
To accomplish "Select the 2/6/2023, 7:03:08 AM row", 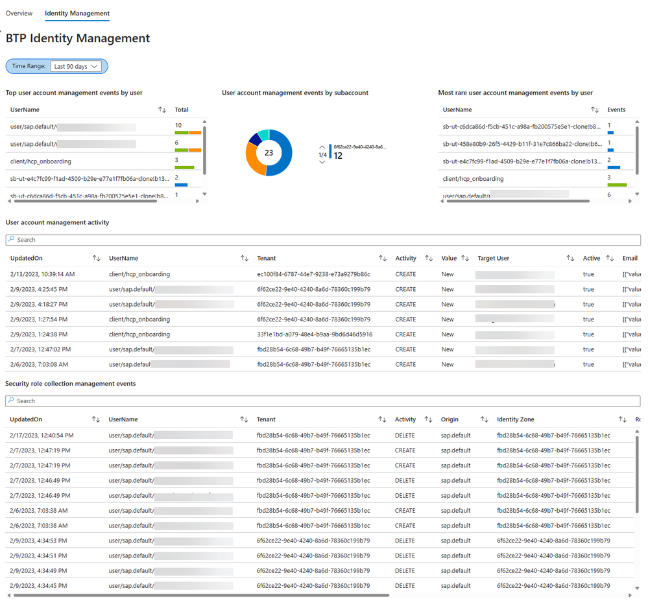I will [x=323, y=365].
